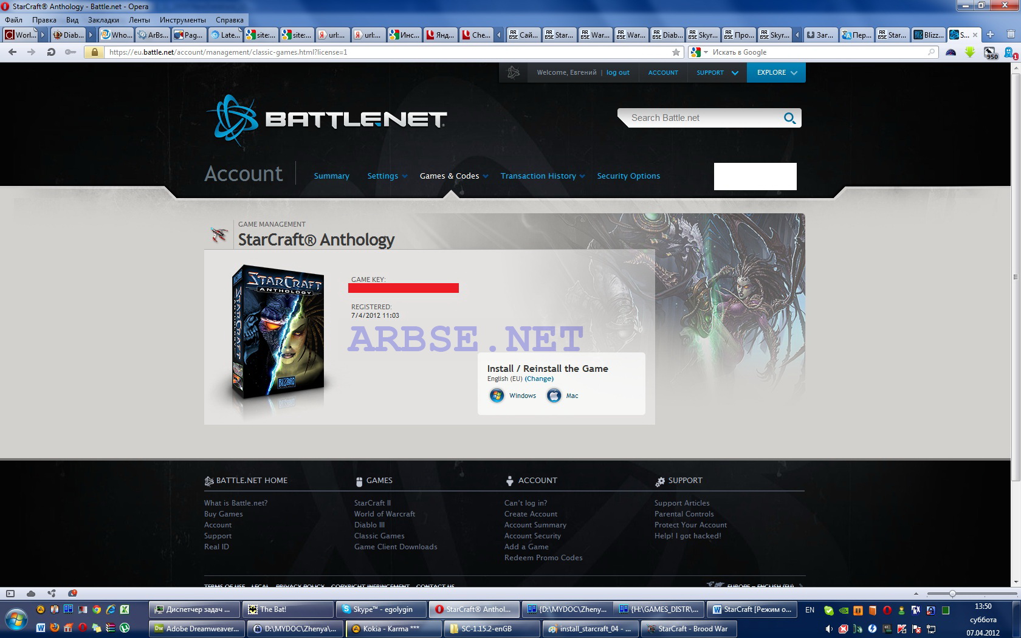Click the Redeem Promo Codes footer link
Screen dimensions: 1021x638
click(x=543, y=558)
